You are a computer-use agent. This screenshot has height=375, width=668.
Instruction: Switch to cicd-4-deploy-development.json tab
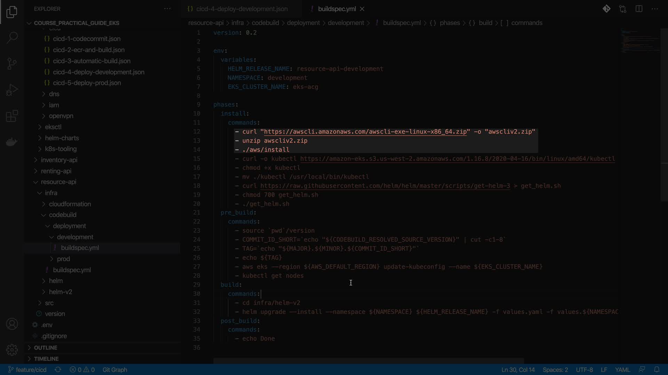tap(241, 9)
